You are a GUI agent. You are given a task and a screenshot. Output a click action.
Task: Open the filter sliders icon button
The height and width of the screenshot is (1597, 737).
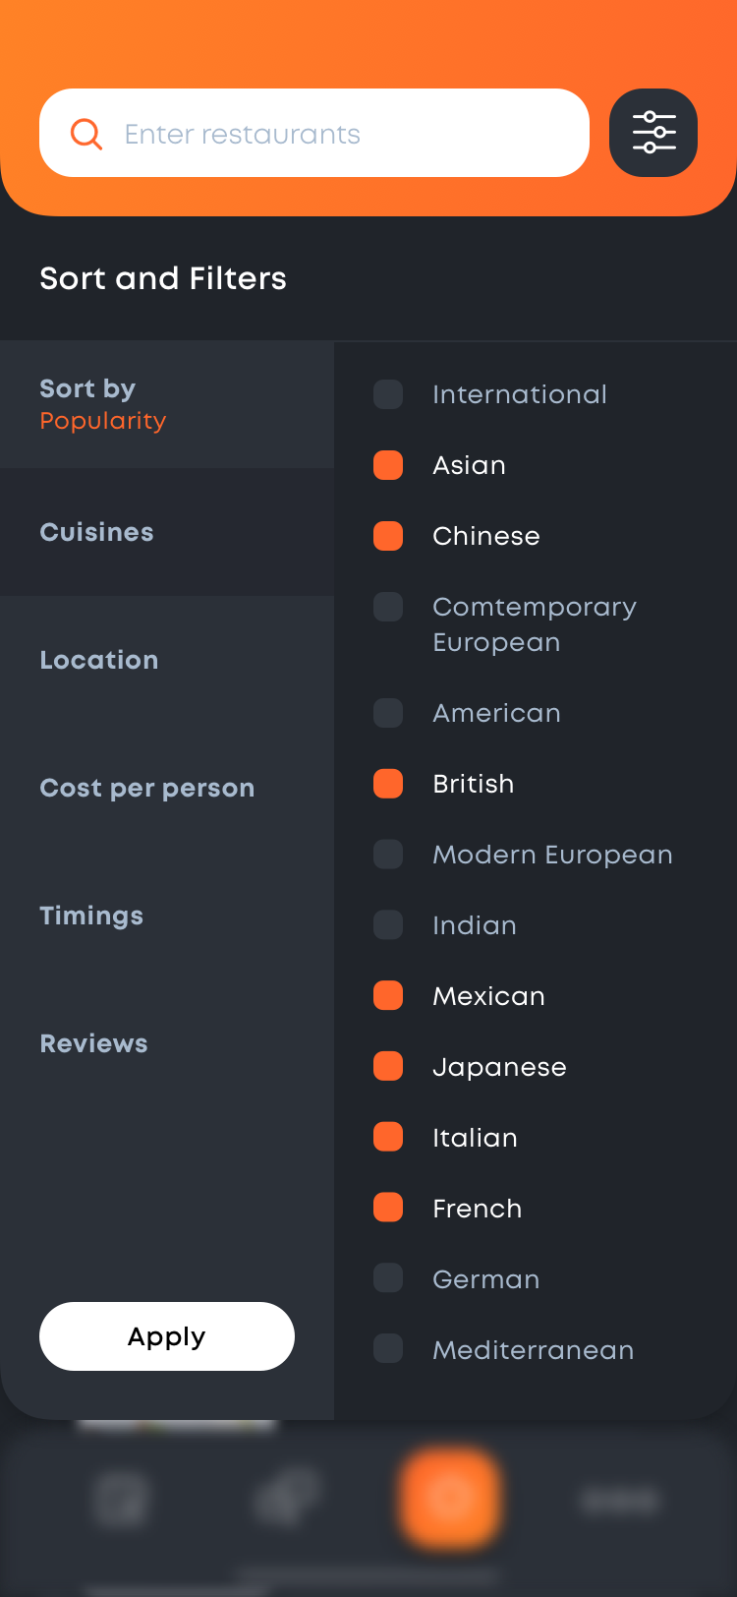[653, 133]
